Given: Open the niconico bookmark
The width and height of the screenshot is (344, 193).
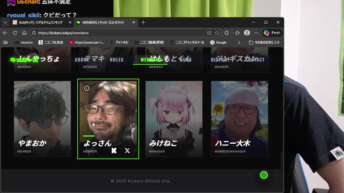Looking at the screenshot, I should [24, 42].
